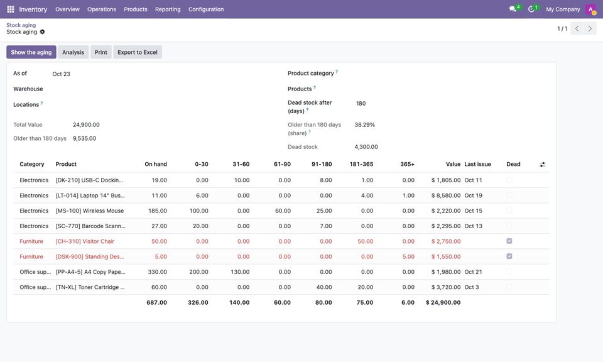
Task: Open the Overview menu
Action: 67,9
